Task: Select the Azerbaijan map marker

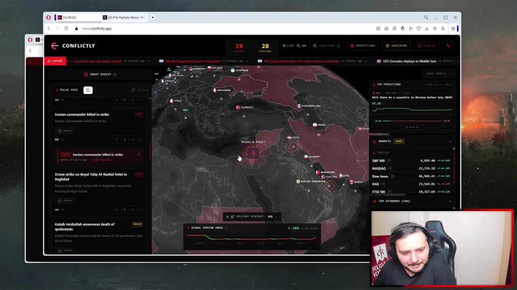Action: point(309,106)
